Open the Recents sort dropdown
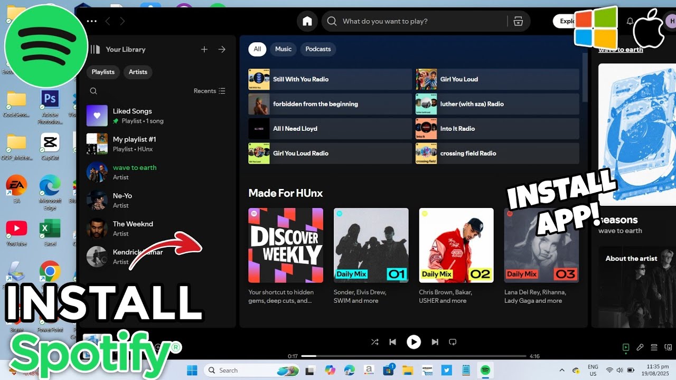This screenshot has width=676, height=380. (x=210, y=91)
